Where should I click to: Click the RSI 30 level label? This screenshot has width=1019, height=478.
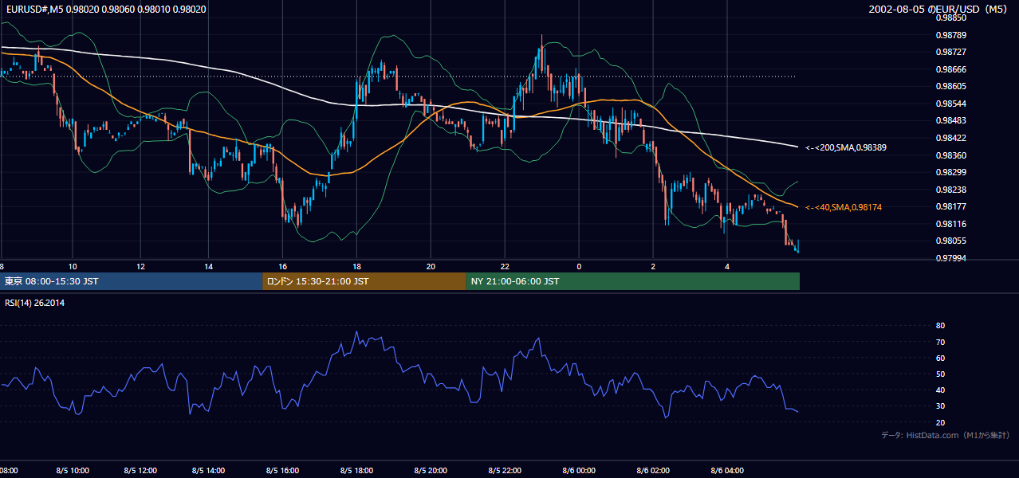pyautogui.click(x=940, y=406)
